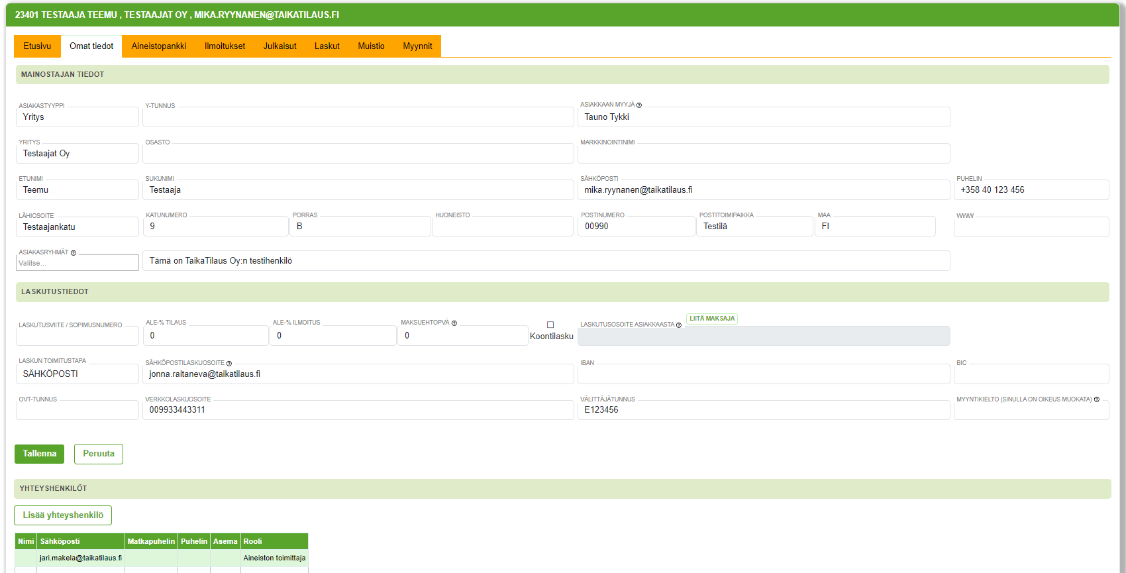Go to the Ilmoitukset tab

(x=225, y=46)
